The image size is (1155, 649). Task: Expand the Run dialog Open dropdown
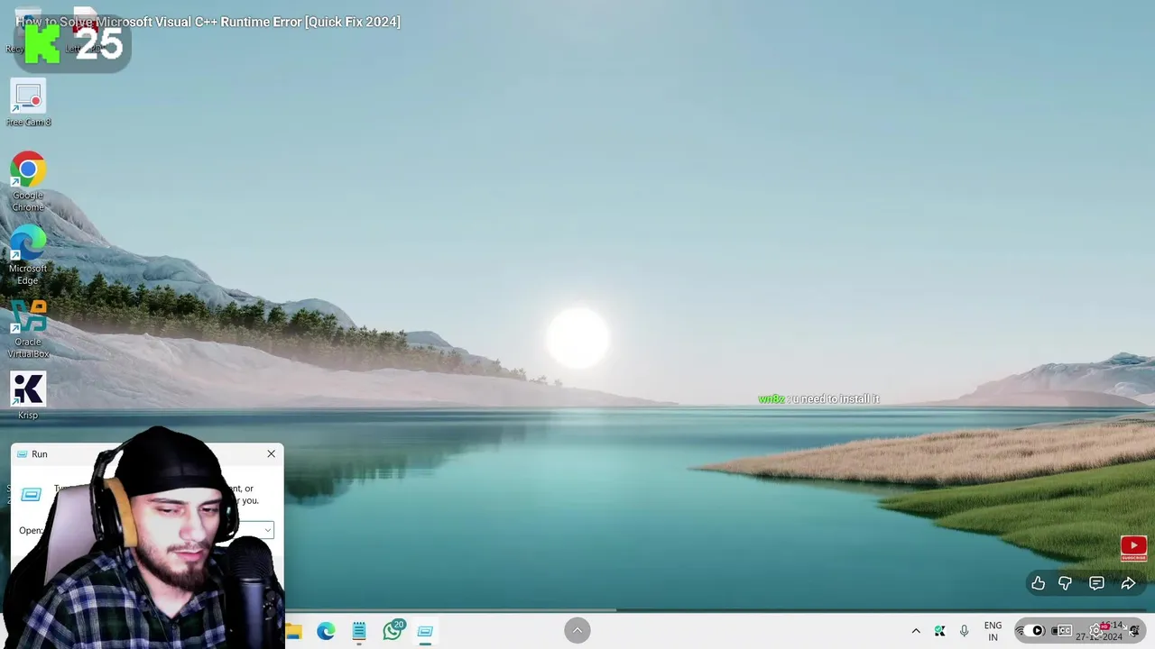pos(268,530)
